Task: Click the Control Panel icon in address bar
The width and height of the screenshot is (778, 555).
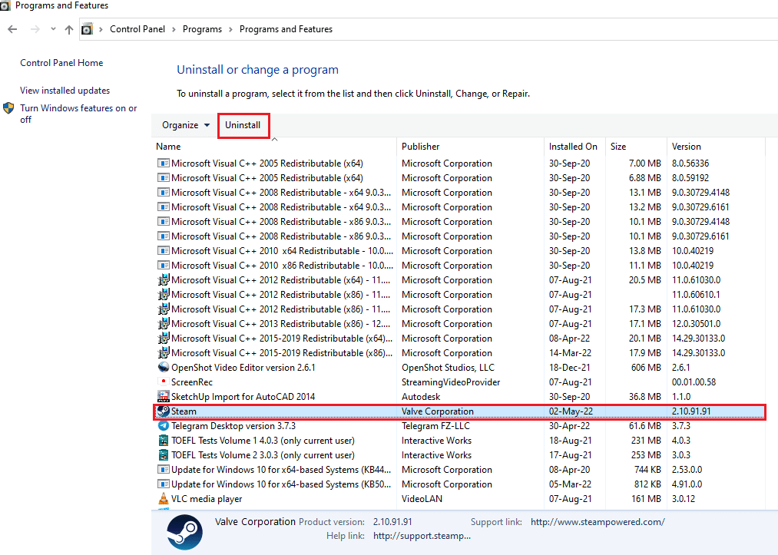Action: coord(87,29)
